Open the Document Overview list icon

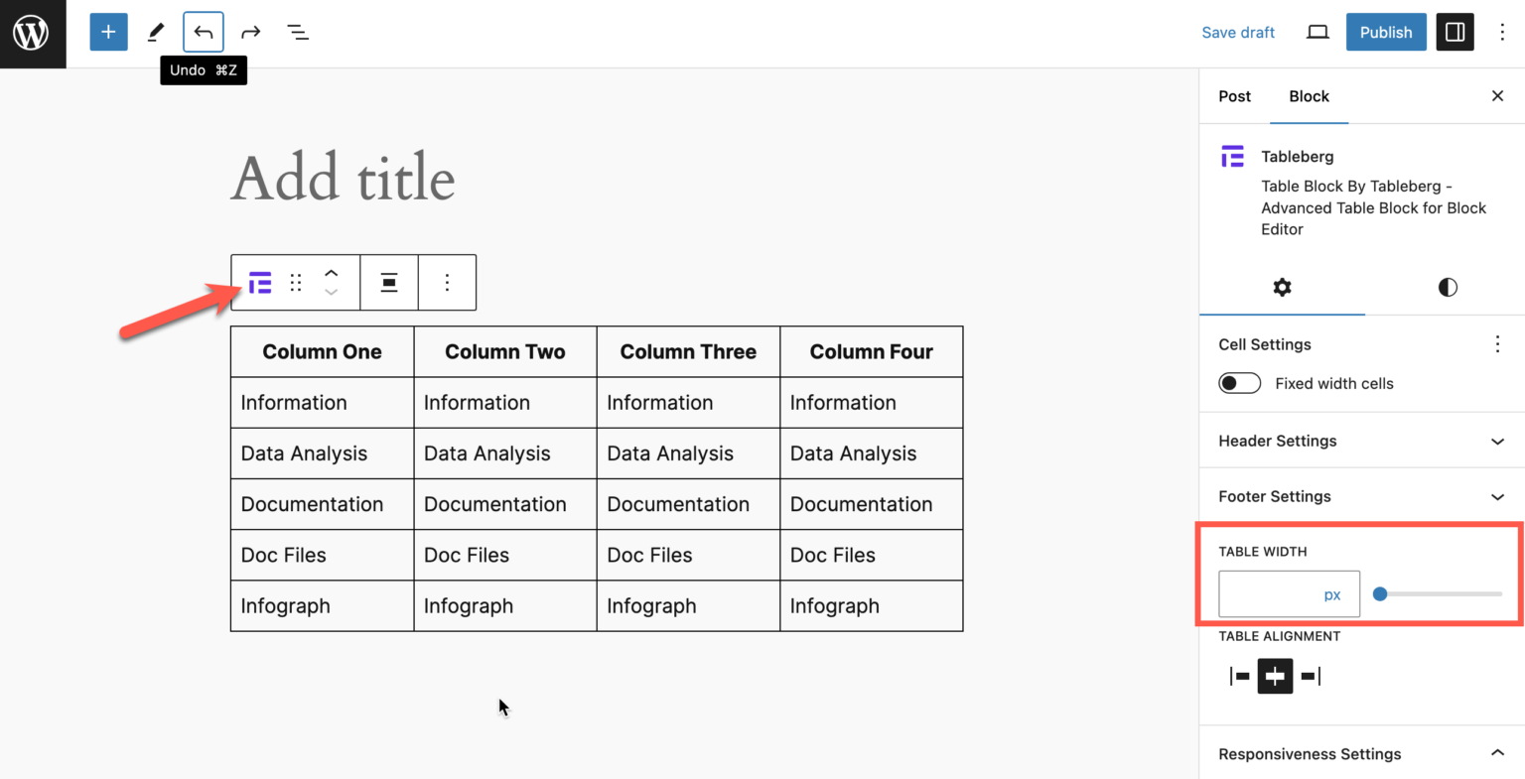(298, 31)
